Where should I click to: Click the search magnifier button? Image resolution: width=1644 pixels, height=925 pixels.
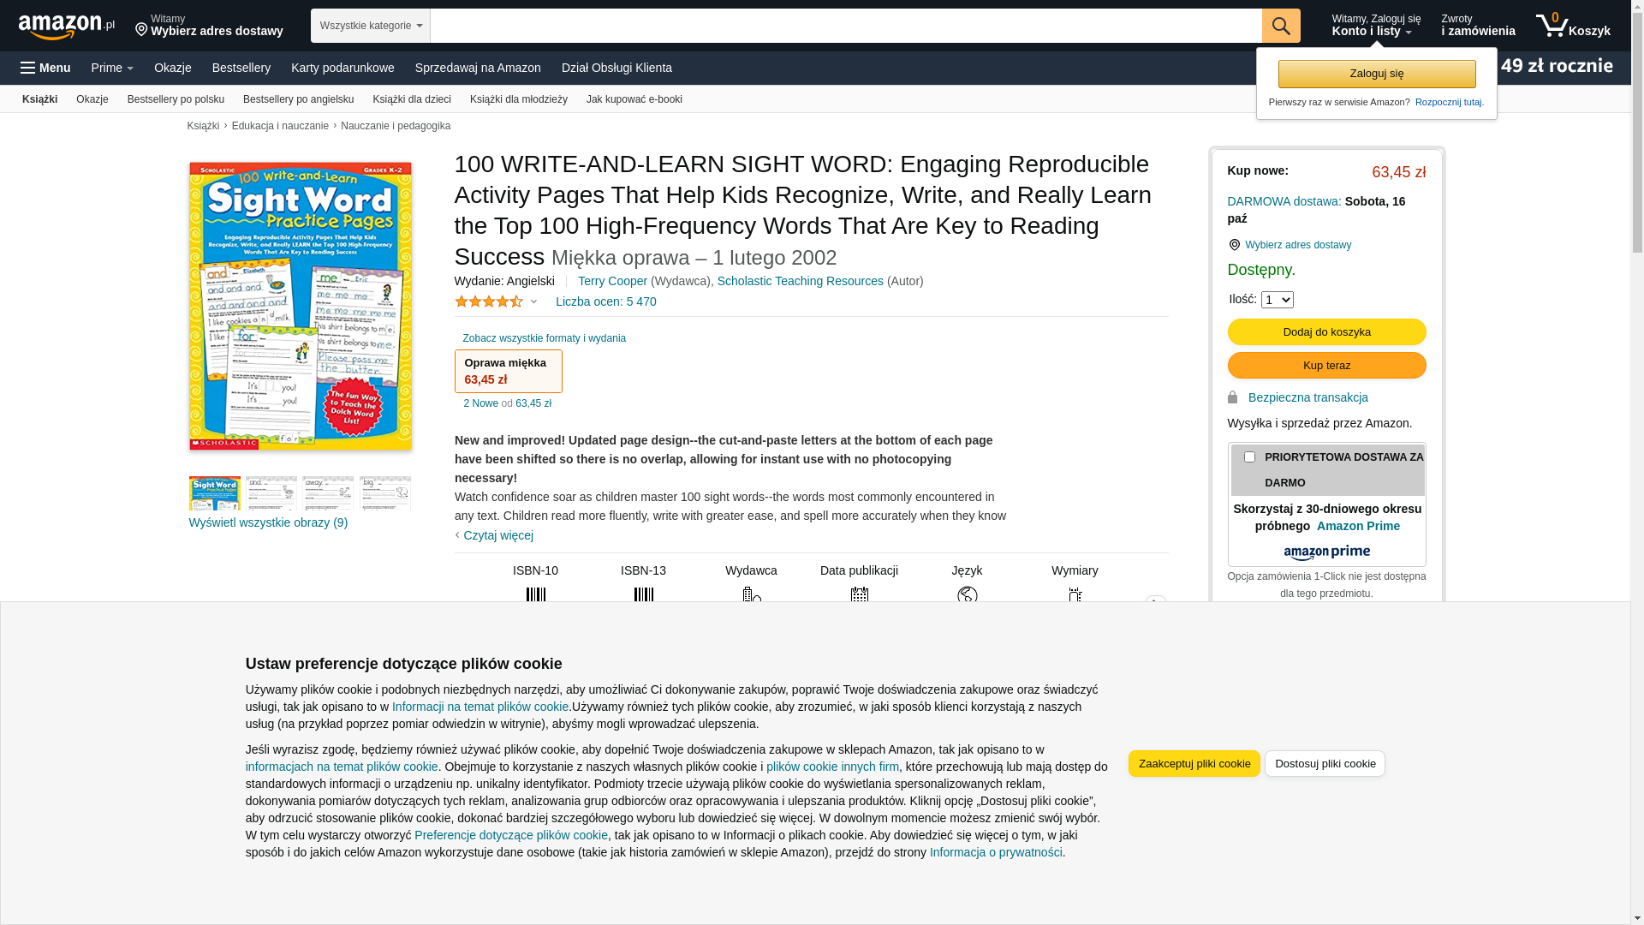point(1280,26)
